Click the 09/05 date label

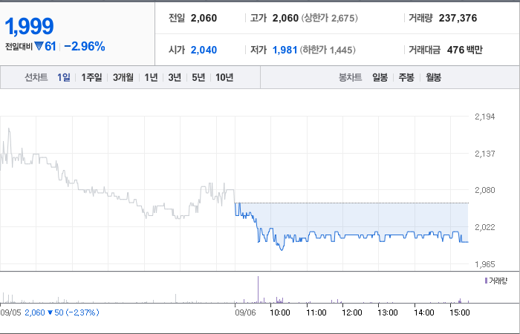pos(10,312)
